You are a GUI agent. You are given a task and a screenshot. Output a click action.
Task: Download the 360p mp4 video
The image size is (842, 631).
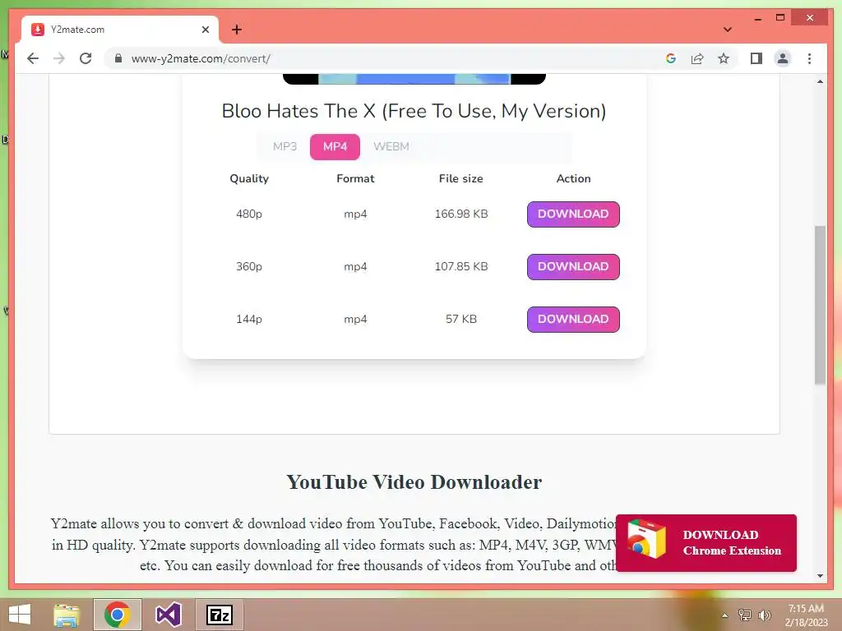(573, 267)
